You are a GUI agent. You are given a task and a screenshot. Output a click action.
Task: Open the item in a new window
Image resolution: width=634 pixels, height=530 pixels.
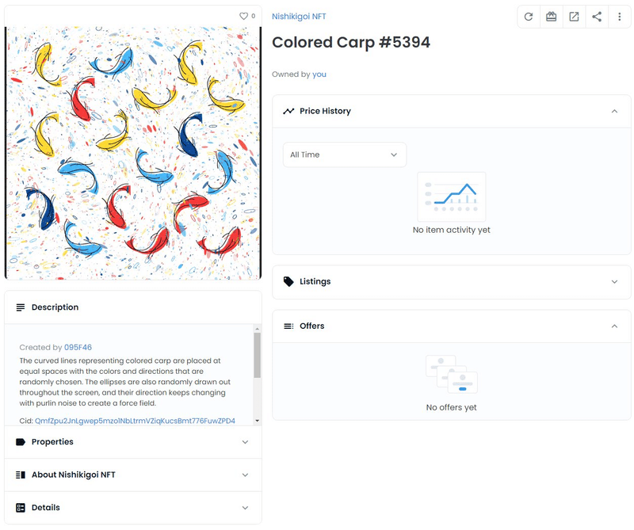[574, 17]
